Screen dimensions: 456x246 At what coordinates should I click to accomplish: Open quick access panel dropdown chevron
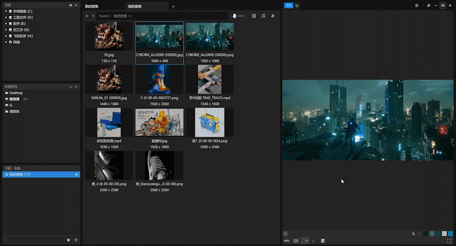[71, 87]
